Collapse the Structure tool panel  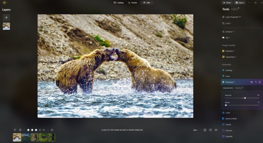230,82
